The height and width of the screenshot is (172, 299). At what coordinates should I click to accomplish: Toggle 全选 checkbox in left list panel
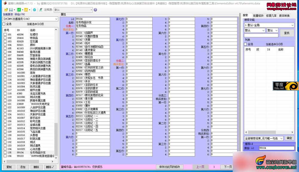[x=4, y=24]
